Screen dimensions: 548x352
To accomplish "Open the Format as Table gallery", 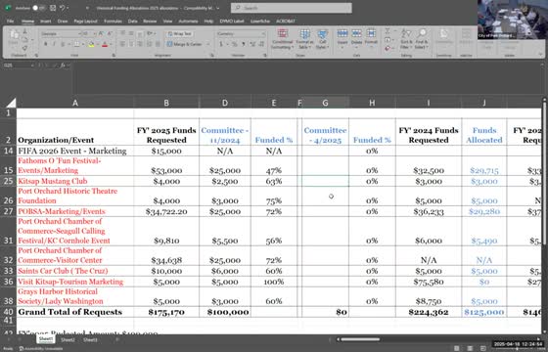I will pyautogui.click(x=304, y=39).
